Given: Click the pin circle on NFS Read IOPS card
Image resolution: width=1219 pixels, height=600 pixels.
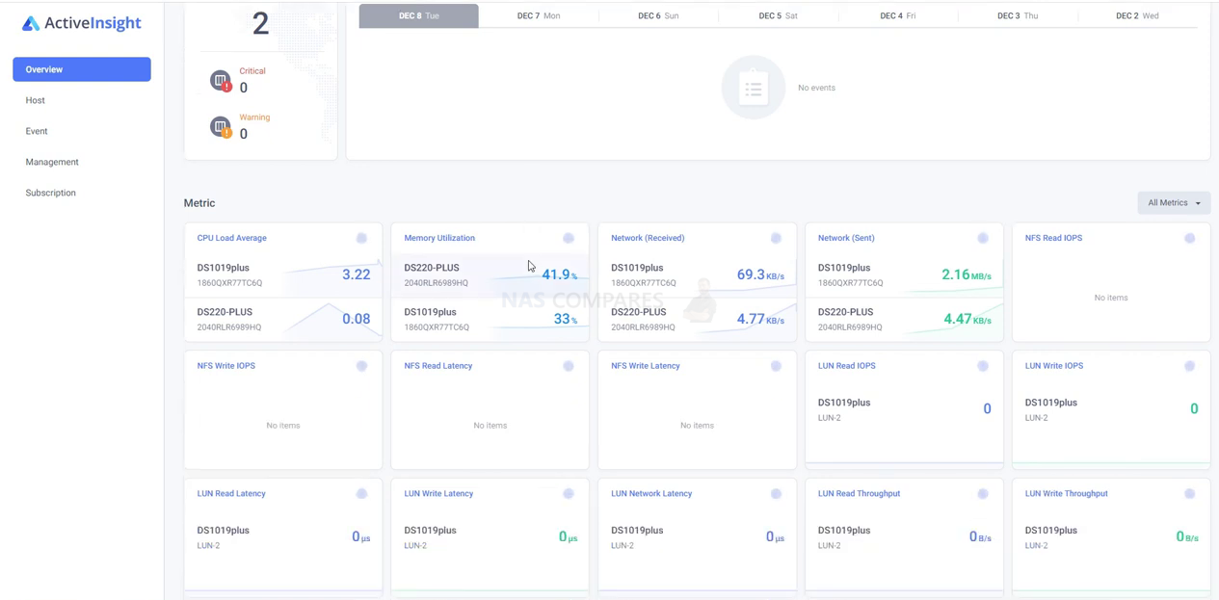Looking at the screenshot, I should click(x=1189, y=238).
